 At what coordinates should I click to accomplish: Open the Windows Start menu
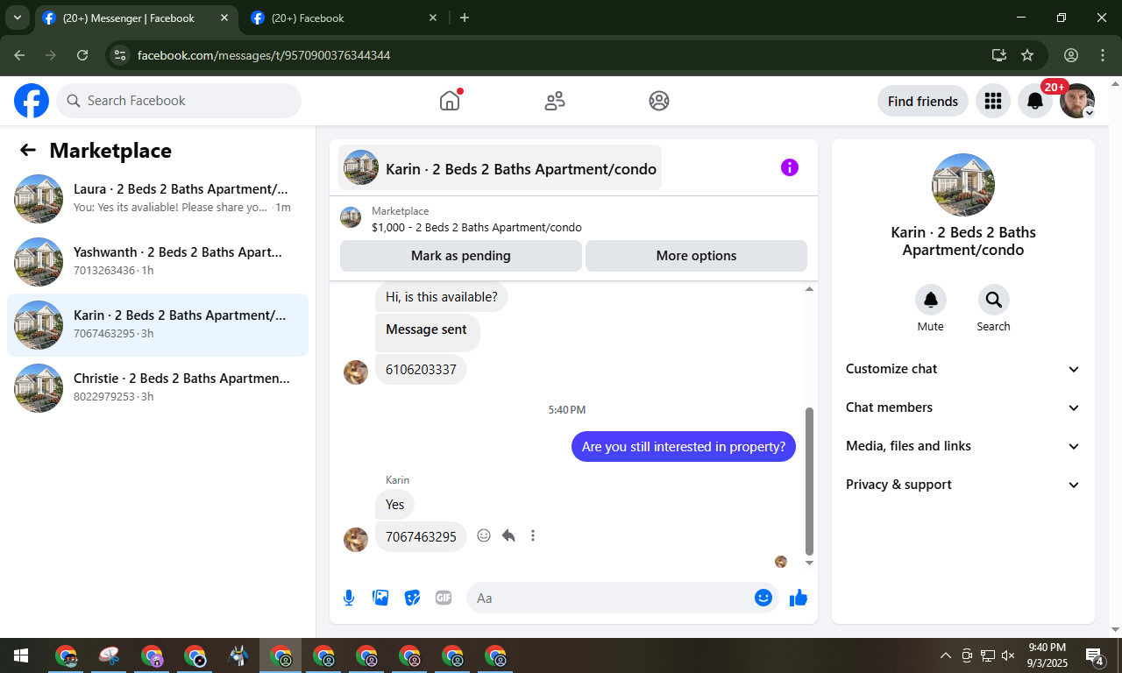point(21,655)
